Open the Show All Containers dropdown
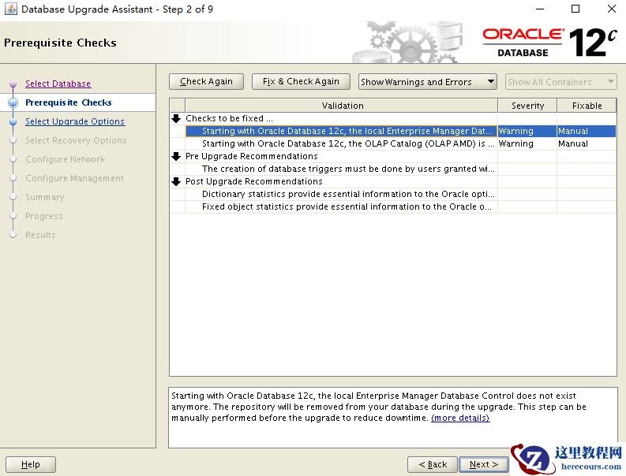This screenshot has height=476, width=626. 560,82
